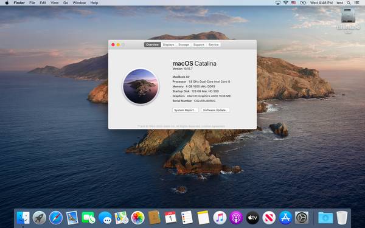Open the Finder menu
The height and width of the screenshot is (228, 365).
pyautogui.click(x=19, y=3)
